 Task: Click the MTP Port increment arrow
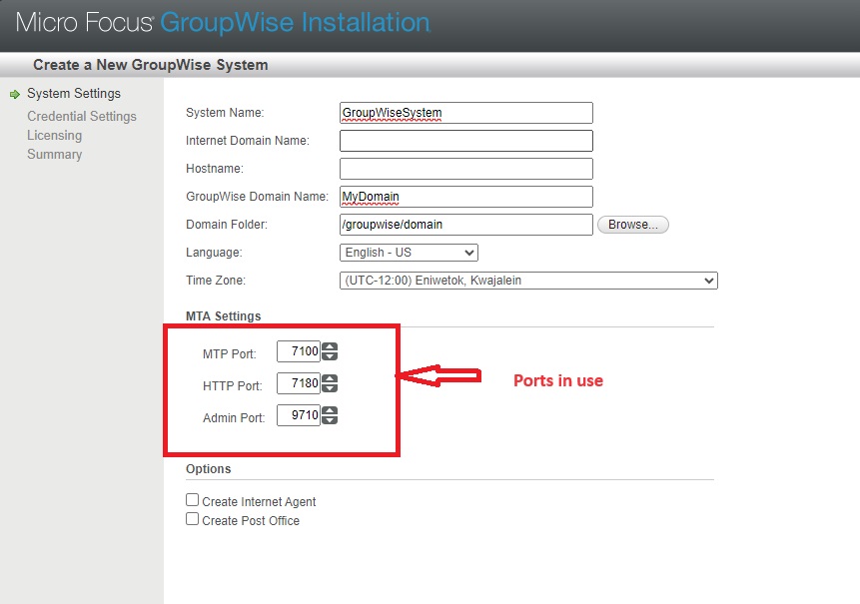330,347
